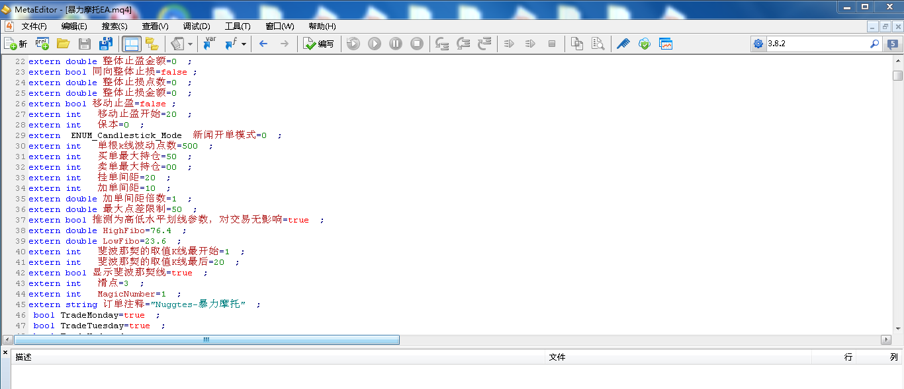Click the find in files icon
Screen dimensions: 904x389
(598, 44)
